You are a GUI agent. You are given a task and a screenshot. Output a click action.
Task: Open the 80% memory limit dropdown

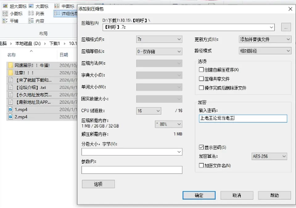(x=169, y=124)
